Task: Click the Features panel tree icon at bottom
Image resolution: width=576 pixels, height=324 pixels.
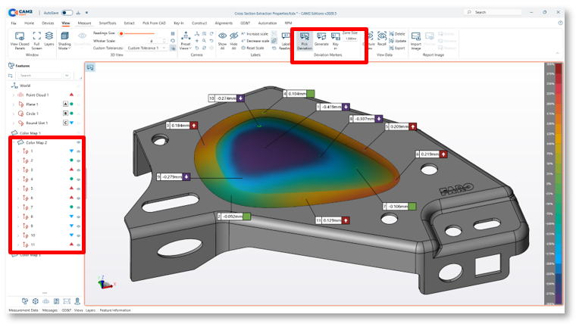Action: coord(24,301)
